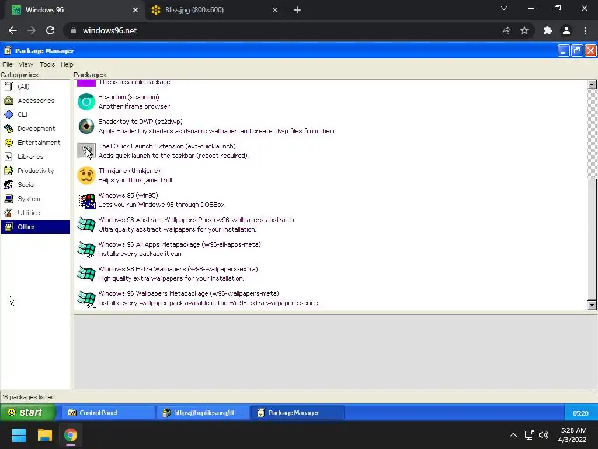Click the Utilities tools icon
The image size is (598, 449).
click(8, 213)
